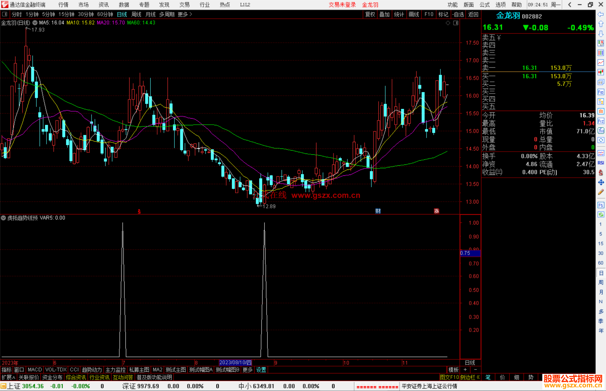This screenshot has height=391, width=606.
Task: Expand the 更多 period dropdown
Action: click(185, 14)
